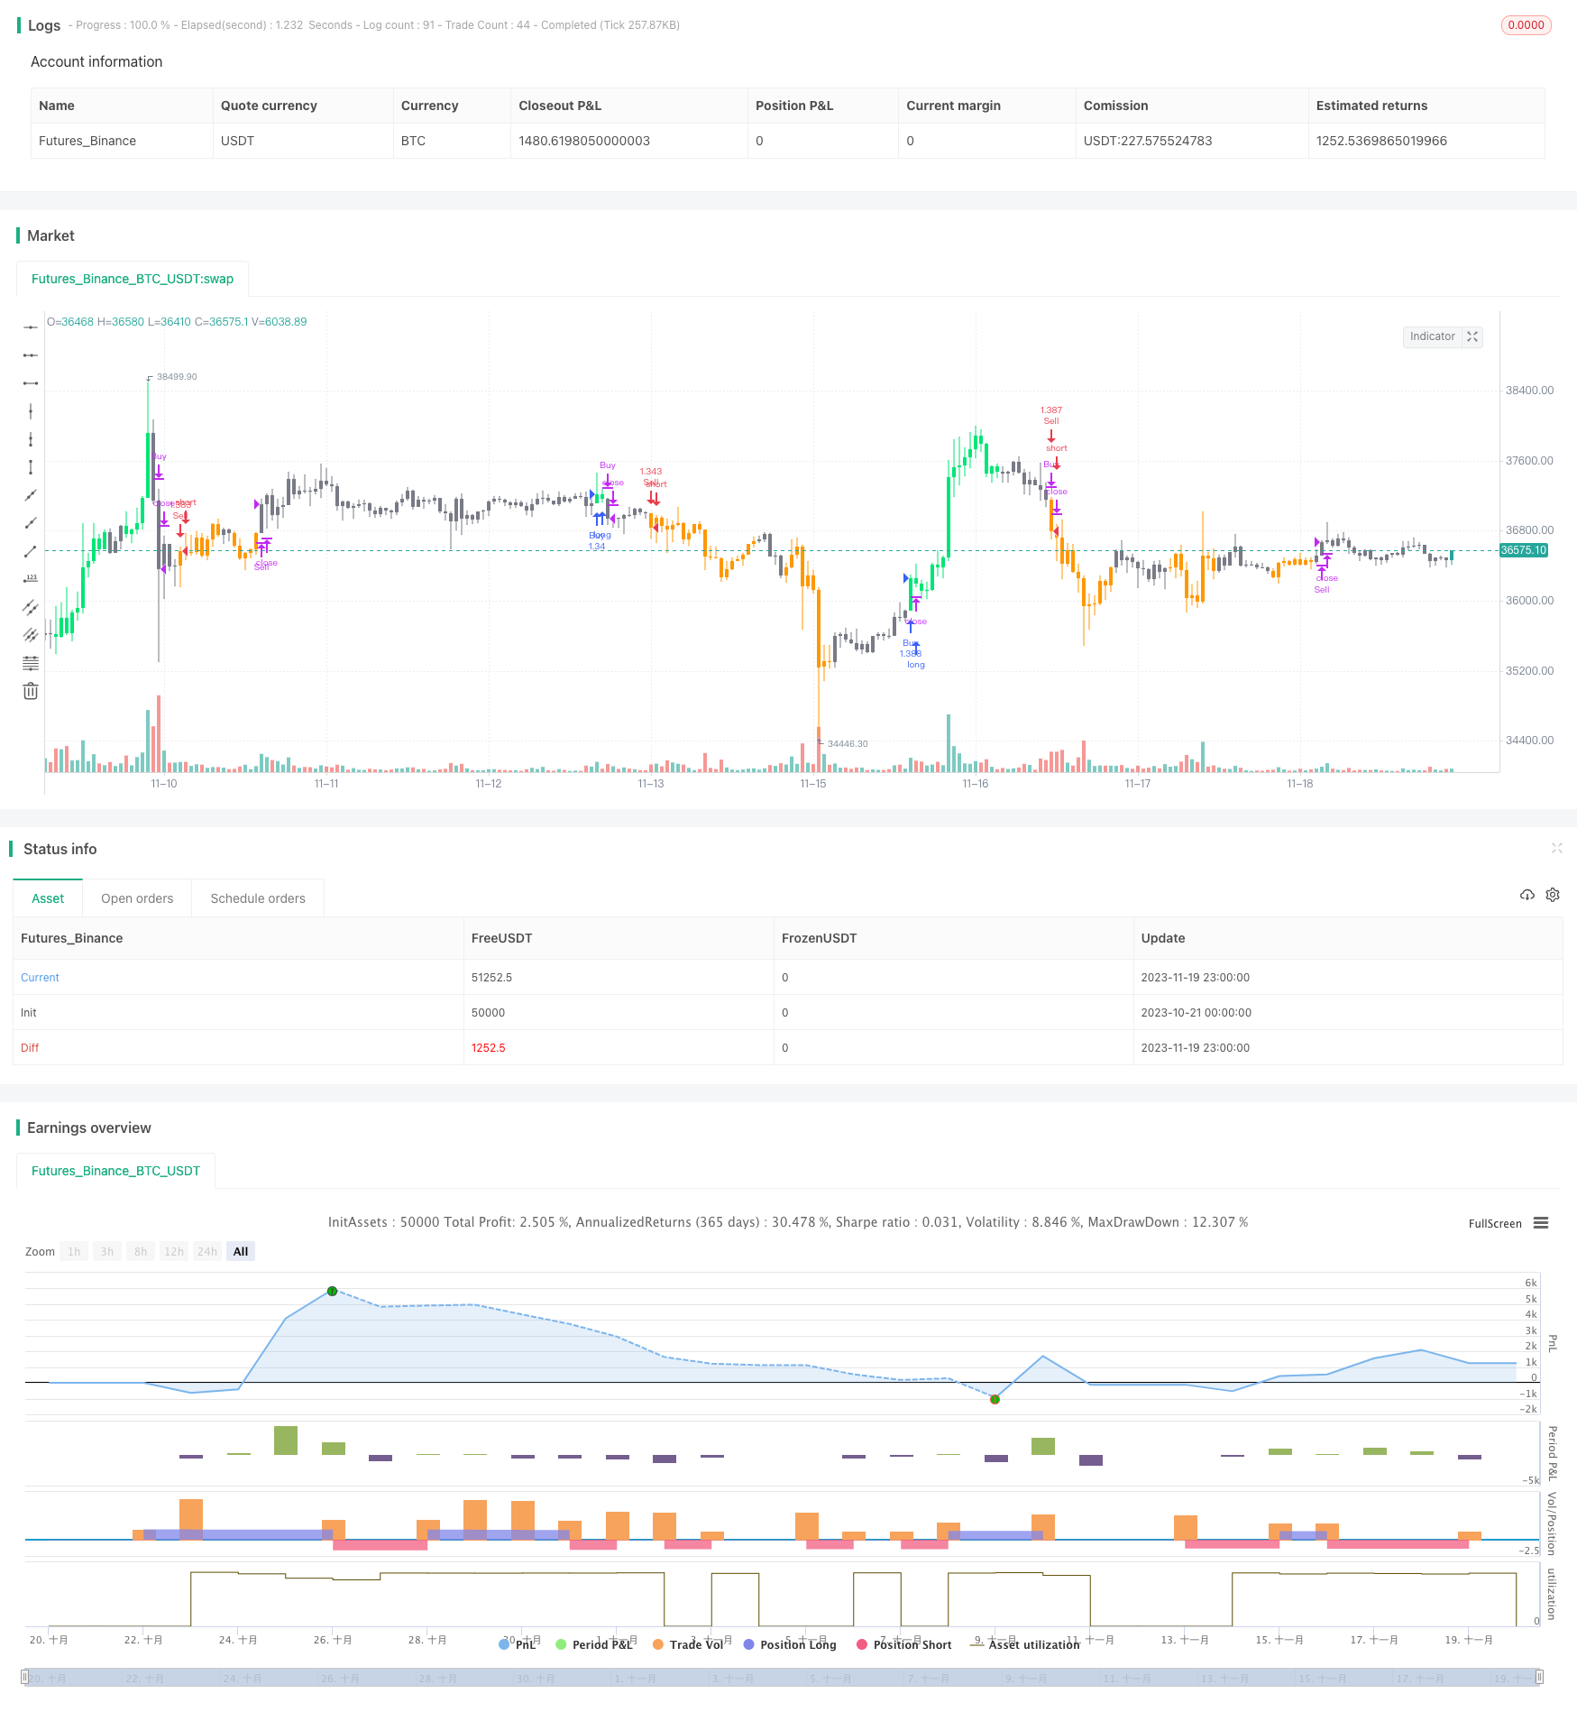The image size is (1577, 1712).
Task: Click the right handle of range navigator
Action: coord(1540,1677)
